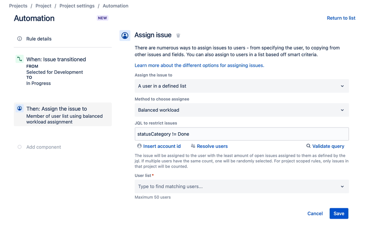Click the trash icon beside Assign issue
This screenshot has height=225, width=371.
[178, 35]
